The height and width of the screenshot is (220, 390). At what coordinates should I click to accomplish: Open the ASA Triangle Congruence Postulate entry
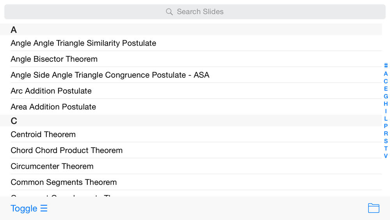(x=110, y=75)
